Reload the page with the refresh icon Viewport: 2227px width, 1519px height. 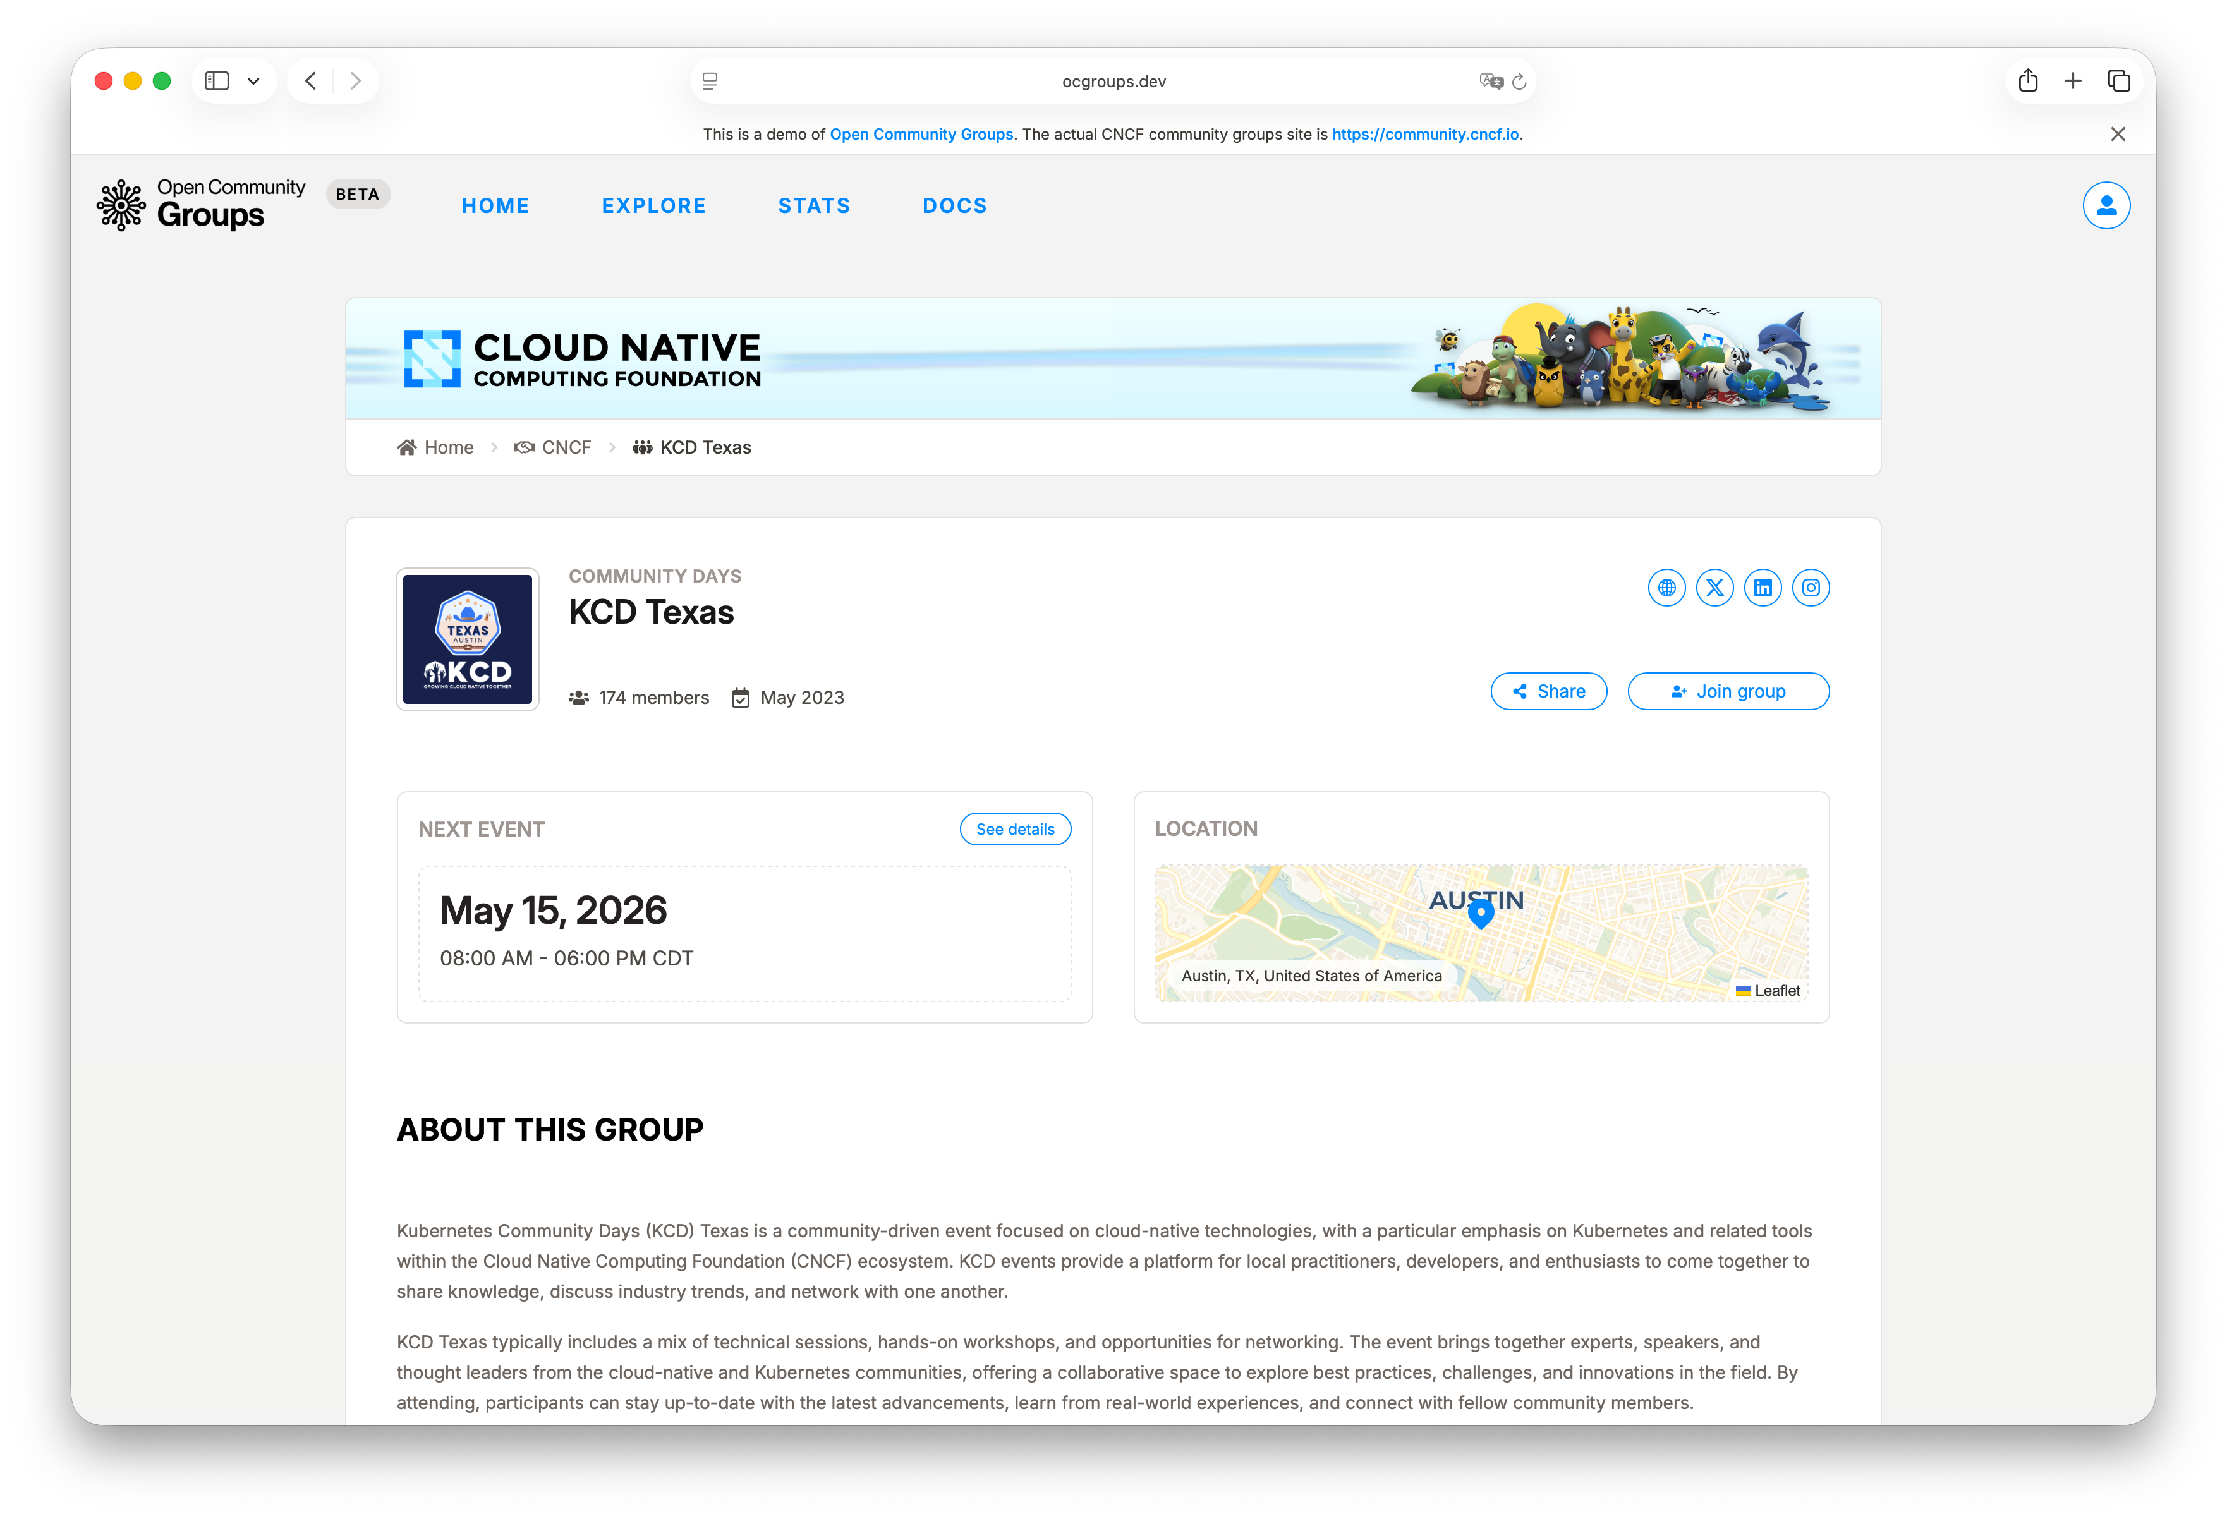(1520, 82)
